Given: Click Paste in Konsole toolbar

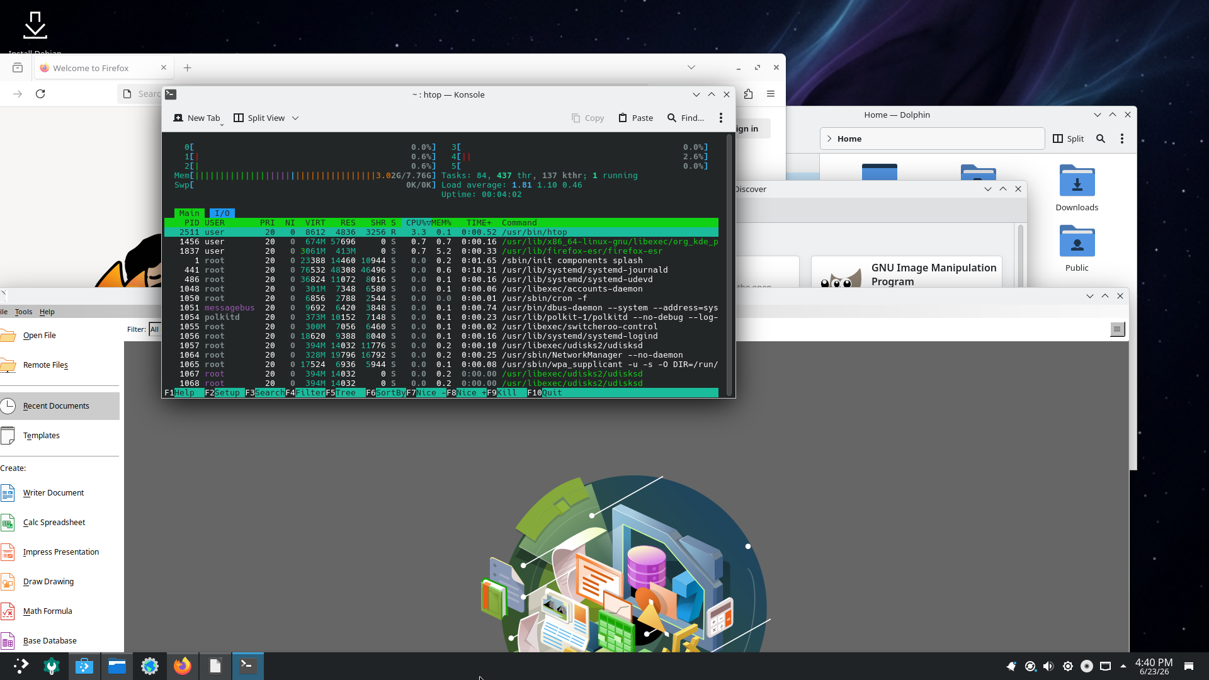Looking at the screenshot, I should 636,118.
